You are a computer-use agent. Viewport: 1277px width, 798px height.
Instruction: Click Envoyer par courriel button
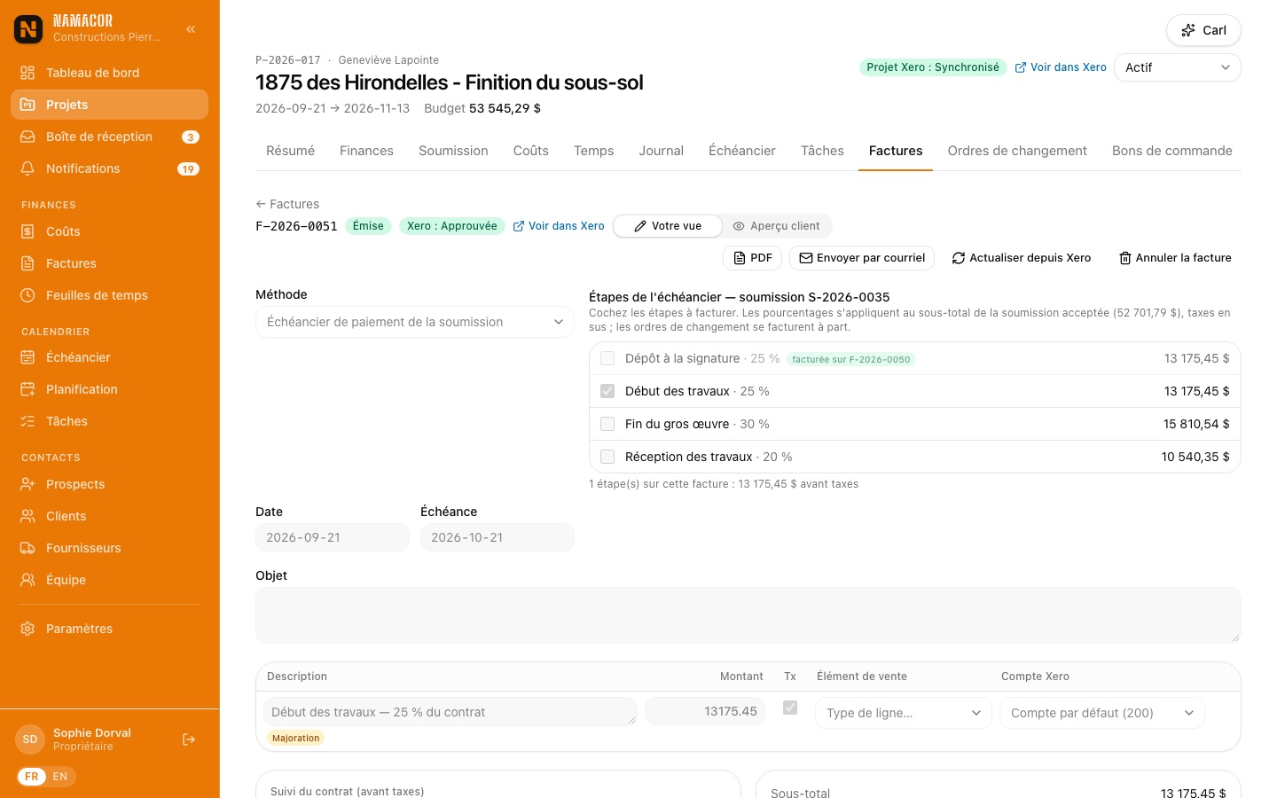(862, 258)
